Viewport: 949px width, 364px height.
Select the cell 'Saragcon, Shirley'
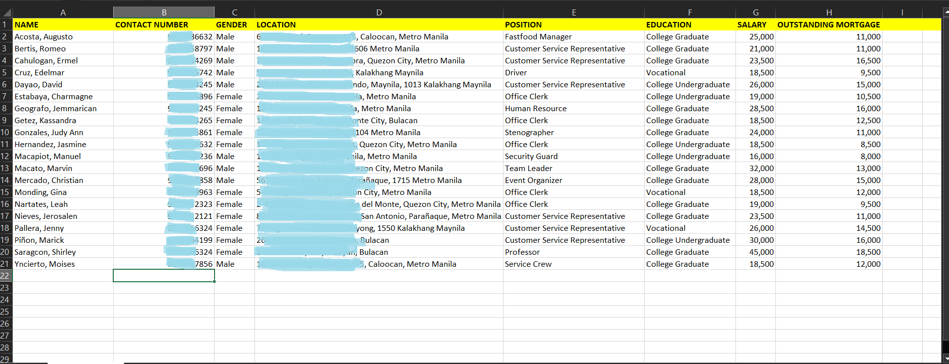pyautogui.click(x=63, y=252)
